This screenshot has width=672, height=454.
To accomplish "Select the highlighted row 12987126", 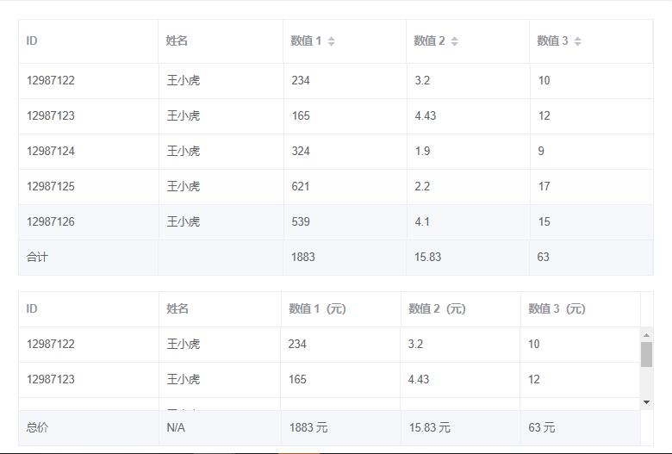I will [51, 221].
